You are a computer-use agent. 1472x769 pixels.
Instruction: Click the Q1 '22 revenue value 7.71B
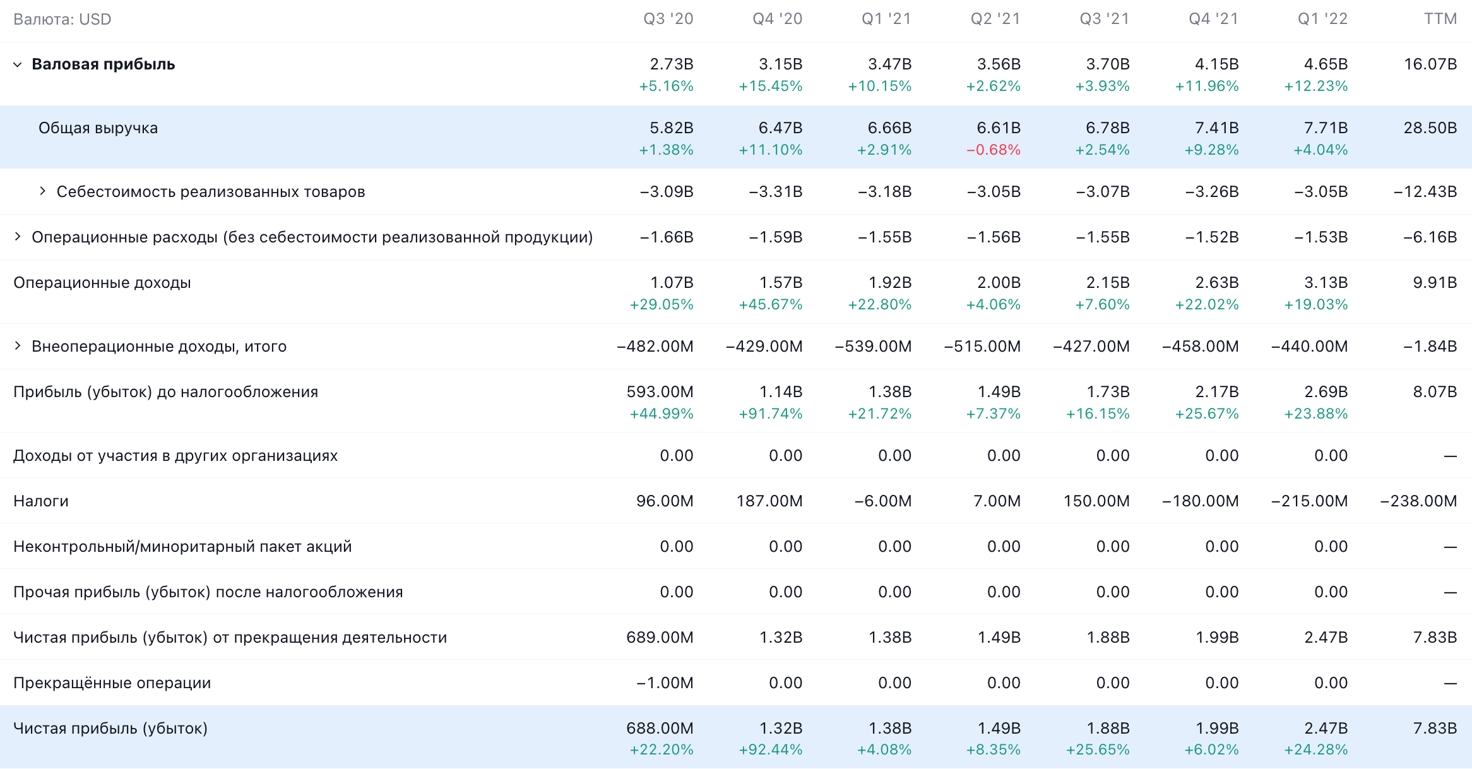[1326, 128]
